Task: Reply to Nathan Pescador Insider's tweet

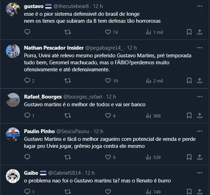Action: [x=28, y=81]
